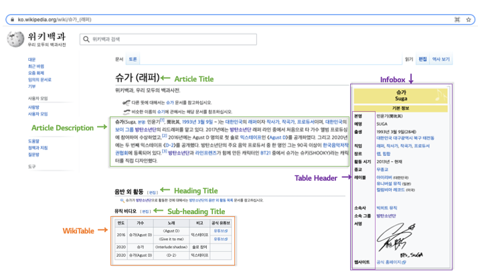The height and width of the screenshot is (271, 482).
Task: Open the 사용자 모임 link below 사랑방
Action: 37,114
